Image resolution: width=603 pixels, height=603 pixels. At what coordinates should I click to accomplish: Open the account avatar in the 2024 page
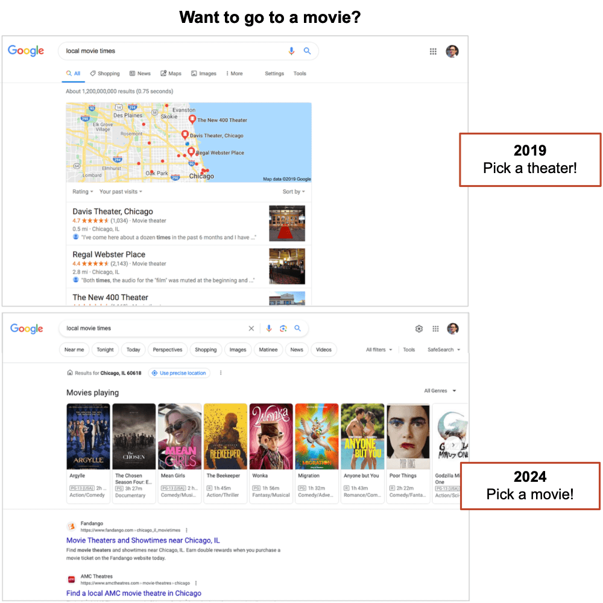453,329
